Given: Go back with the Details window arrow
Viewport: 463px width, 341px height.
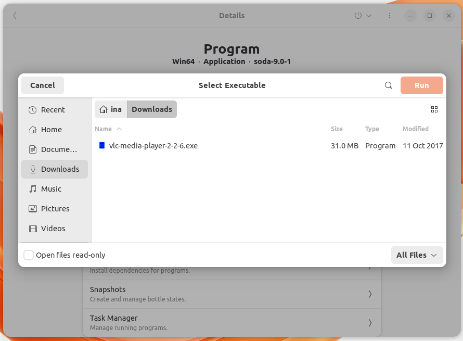Looking at the screenshot, I should pos(15,16).
